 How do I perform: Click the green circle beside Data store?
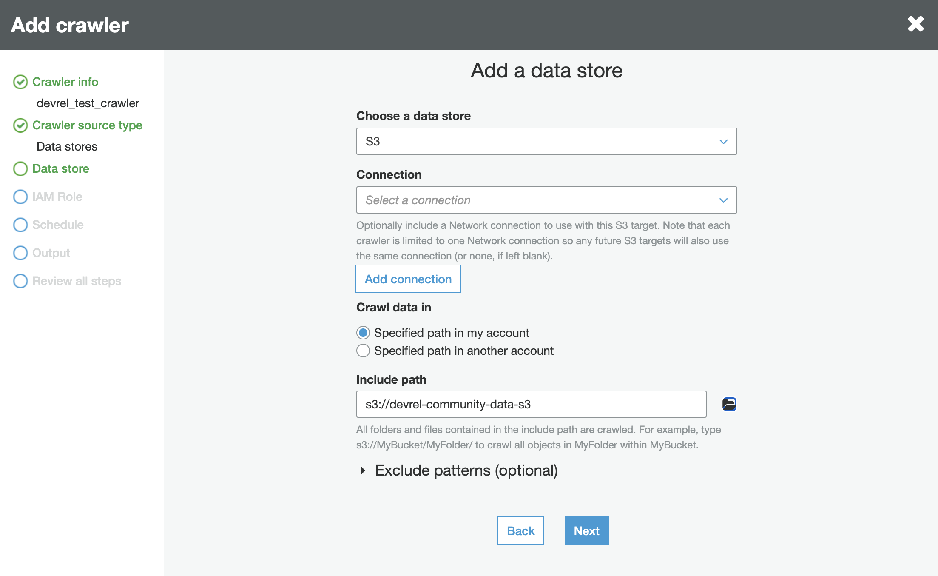click(x=20, y=169)
